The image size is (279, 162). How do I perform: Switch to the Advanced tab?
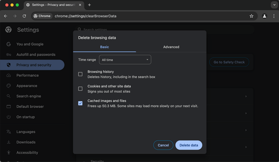[x=171, y=47]
